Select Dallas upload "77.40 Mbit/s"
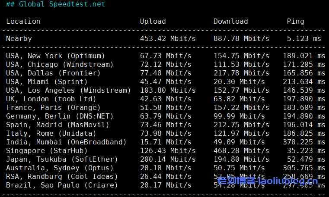This screenshot has height=197, width=329. point(166,73)
